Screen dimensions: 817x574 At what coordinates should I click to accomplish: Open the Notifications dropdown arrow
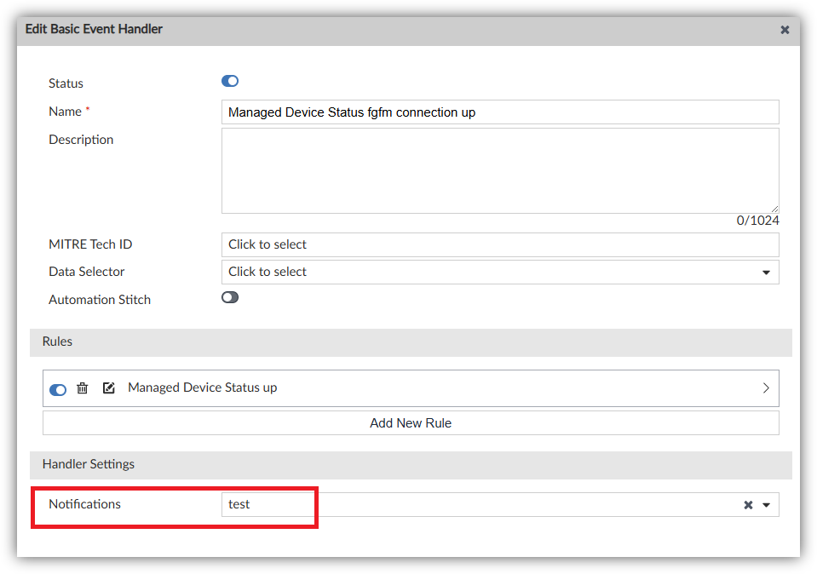[x=766, y=505]
